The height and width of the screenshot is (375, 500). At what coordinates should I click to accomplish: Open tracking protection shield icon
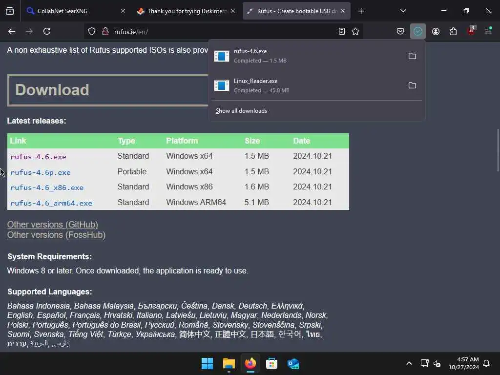click(x=92, y=32)
